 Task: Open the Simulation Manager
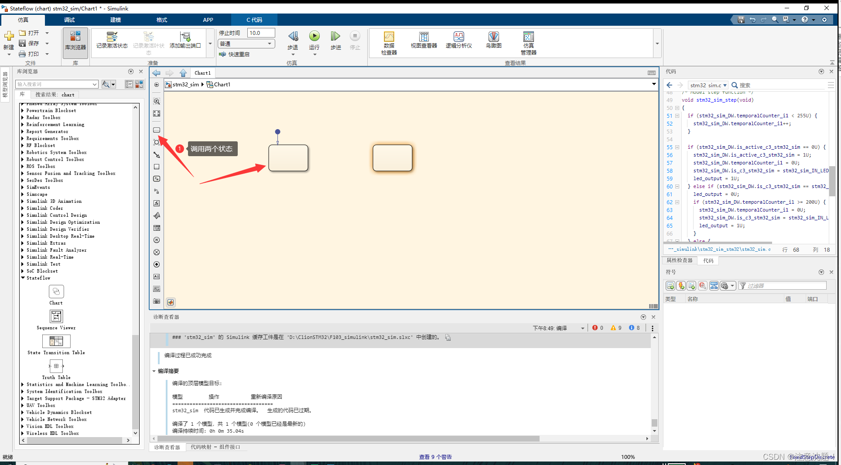(528, 43)
